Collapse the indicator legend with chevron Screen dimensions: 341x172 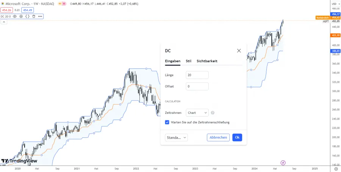coord(4,22)
